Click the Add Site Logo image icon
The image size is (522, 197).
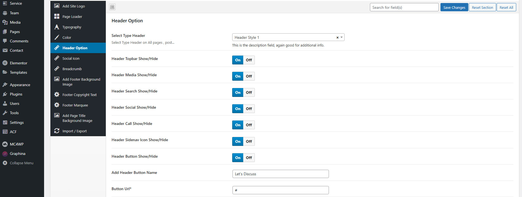[x=57, y=6]
